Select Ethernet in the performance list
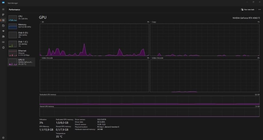The width and height of the screenshot is (263, 140). pos(21,53)
